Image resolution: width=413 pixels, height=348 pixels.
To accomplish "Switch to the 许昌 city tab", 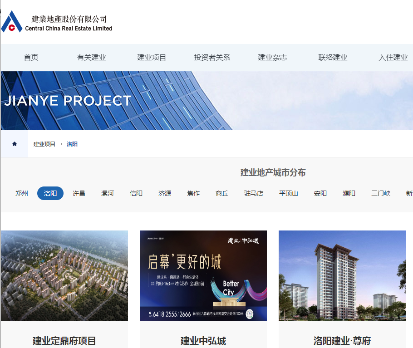I will pos(79,193).
